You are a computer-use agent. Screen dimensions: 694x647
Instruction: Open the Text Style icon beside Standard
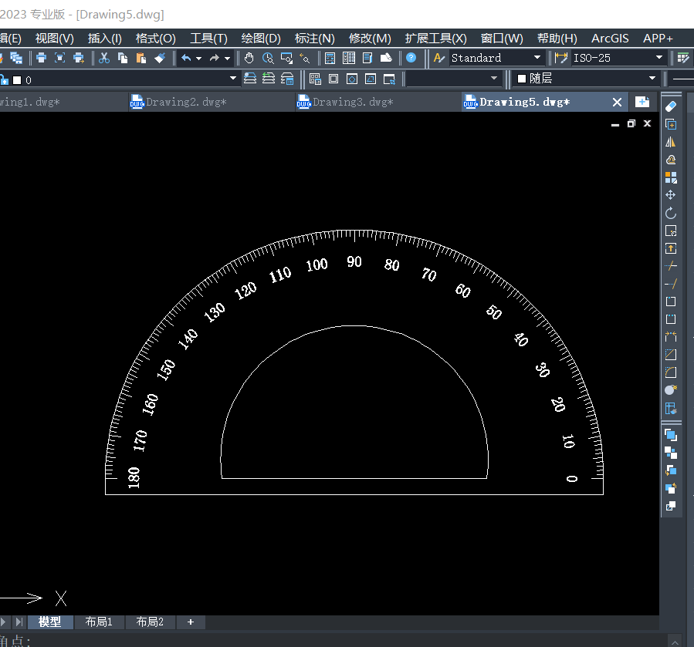tap(438, 58)
